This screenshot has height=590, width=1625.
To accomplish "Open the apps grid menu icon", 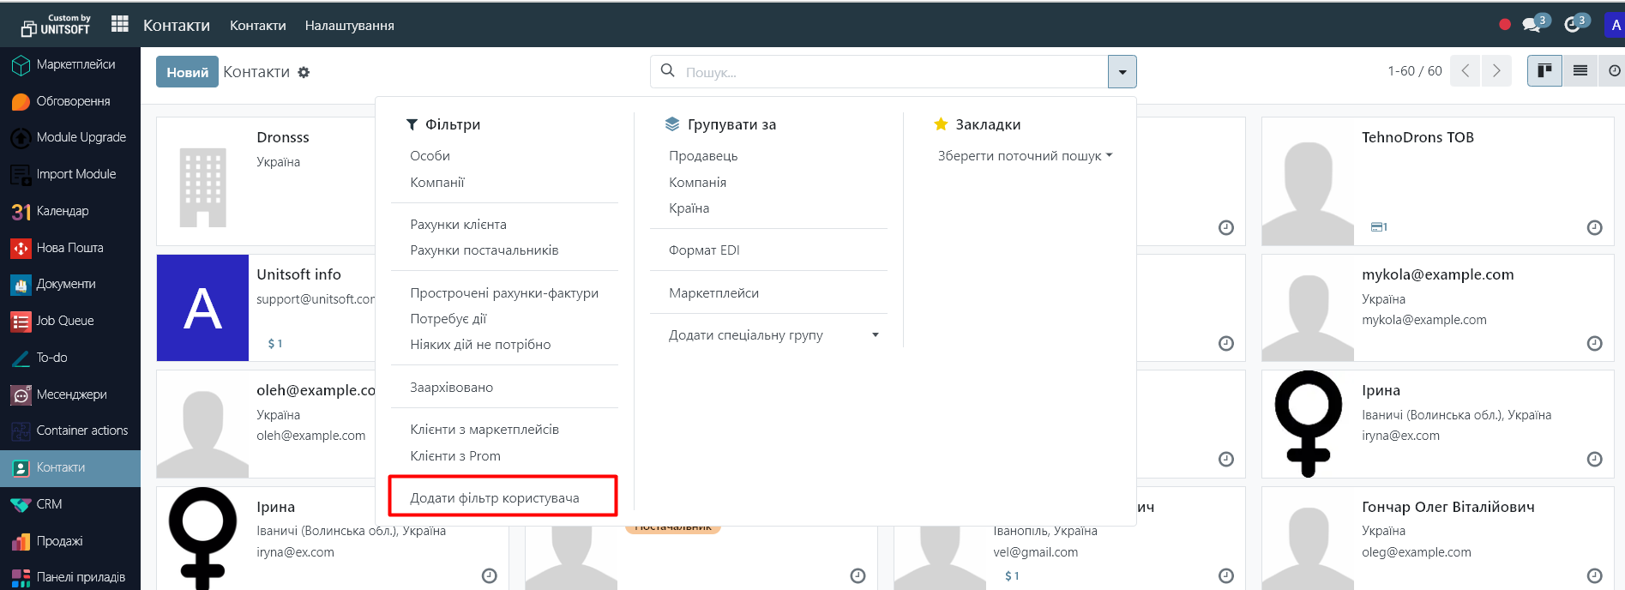I will click(x=119, y=25).
